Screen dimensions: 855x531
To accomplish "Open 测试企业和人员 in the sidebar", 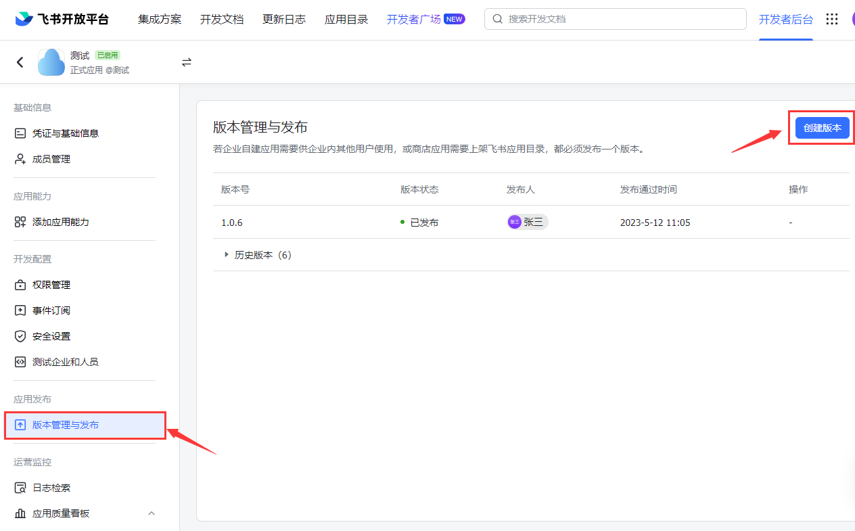I will tap(65, 362).
